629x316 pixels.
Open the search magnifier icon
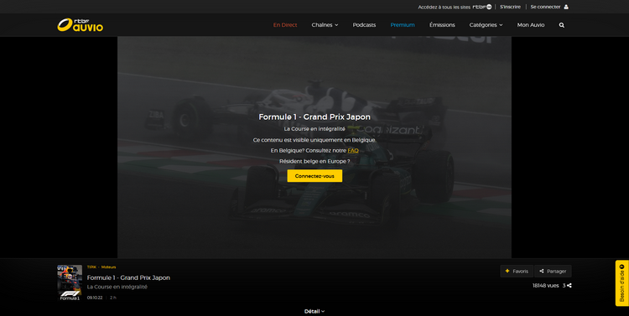[562, 25]
